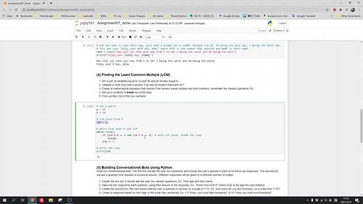Click the code cell with rate input

[x=189, y=50]
